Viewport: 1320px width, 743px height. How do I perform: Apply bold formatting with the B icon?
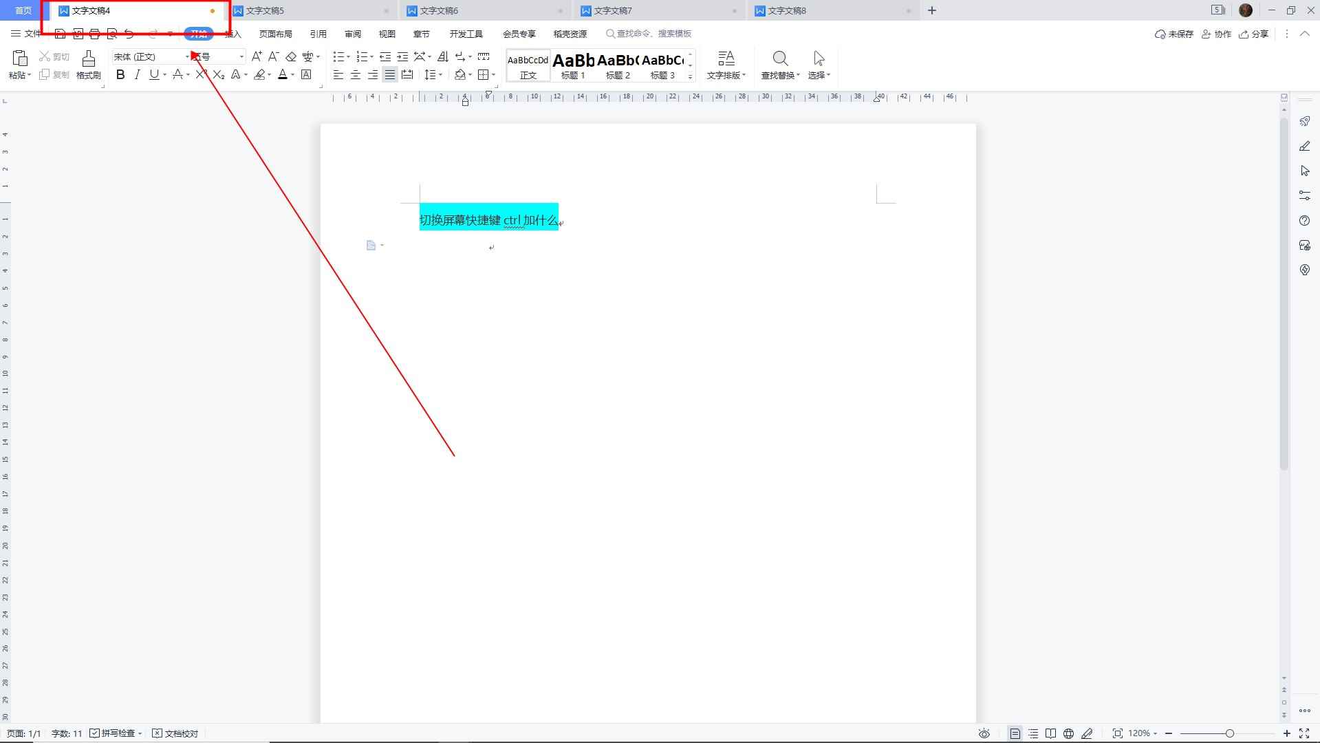120,75
